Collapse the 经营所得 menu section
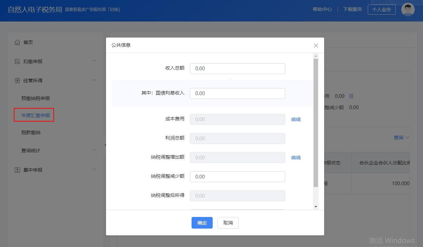The height and width of the screenshot is (247, 423). (x=94, y=80)
